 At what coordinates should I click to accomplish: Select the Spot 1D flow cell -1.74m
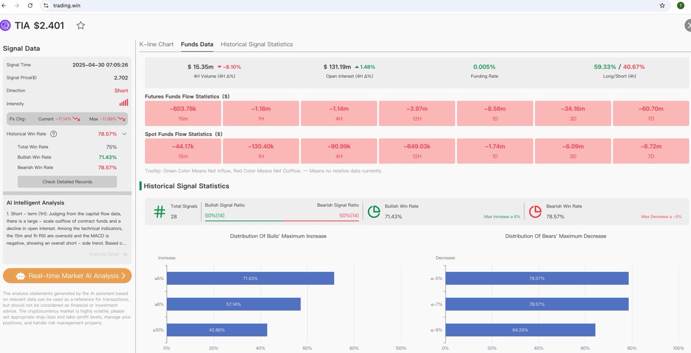(x=495, y=151)
